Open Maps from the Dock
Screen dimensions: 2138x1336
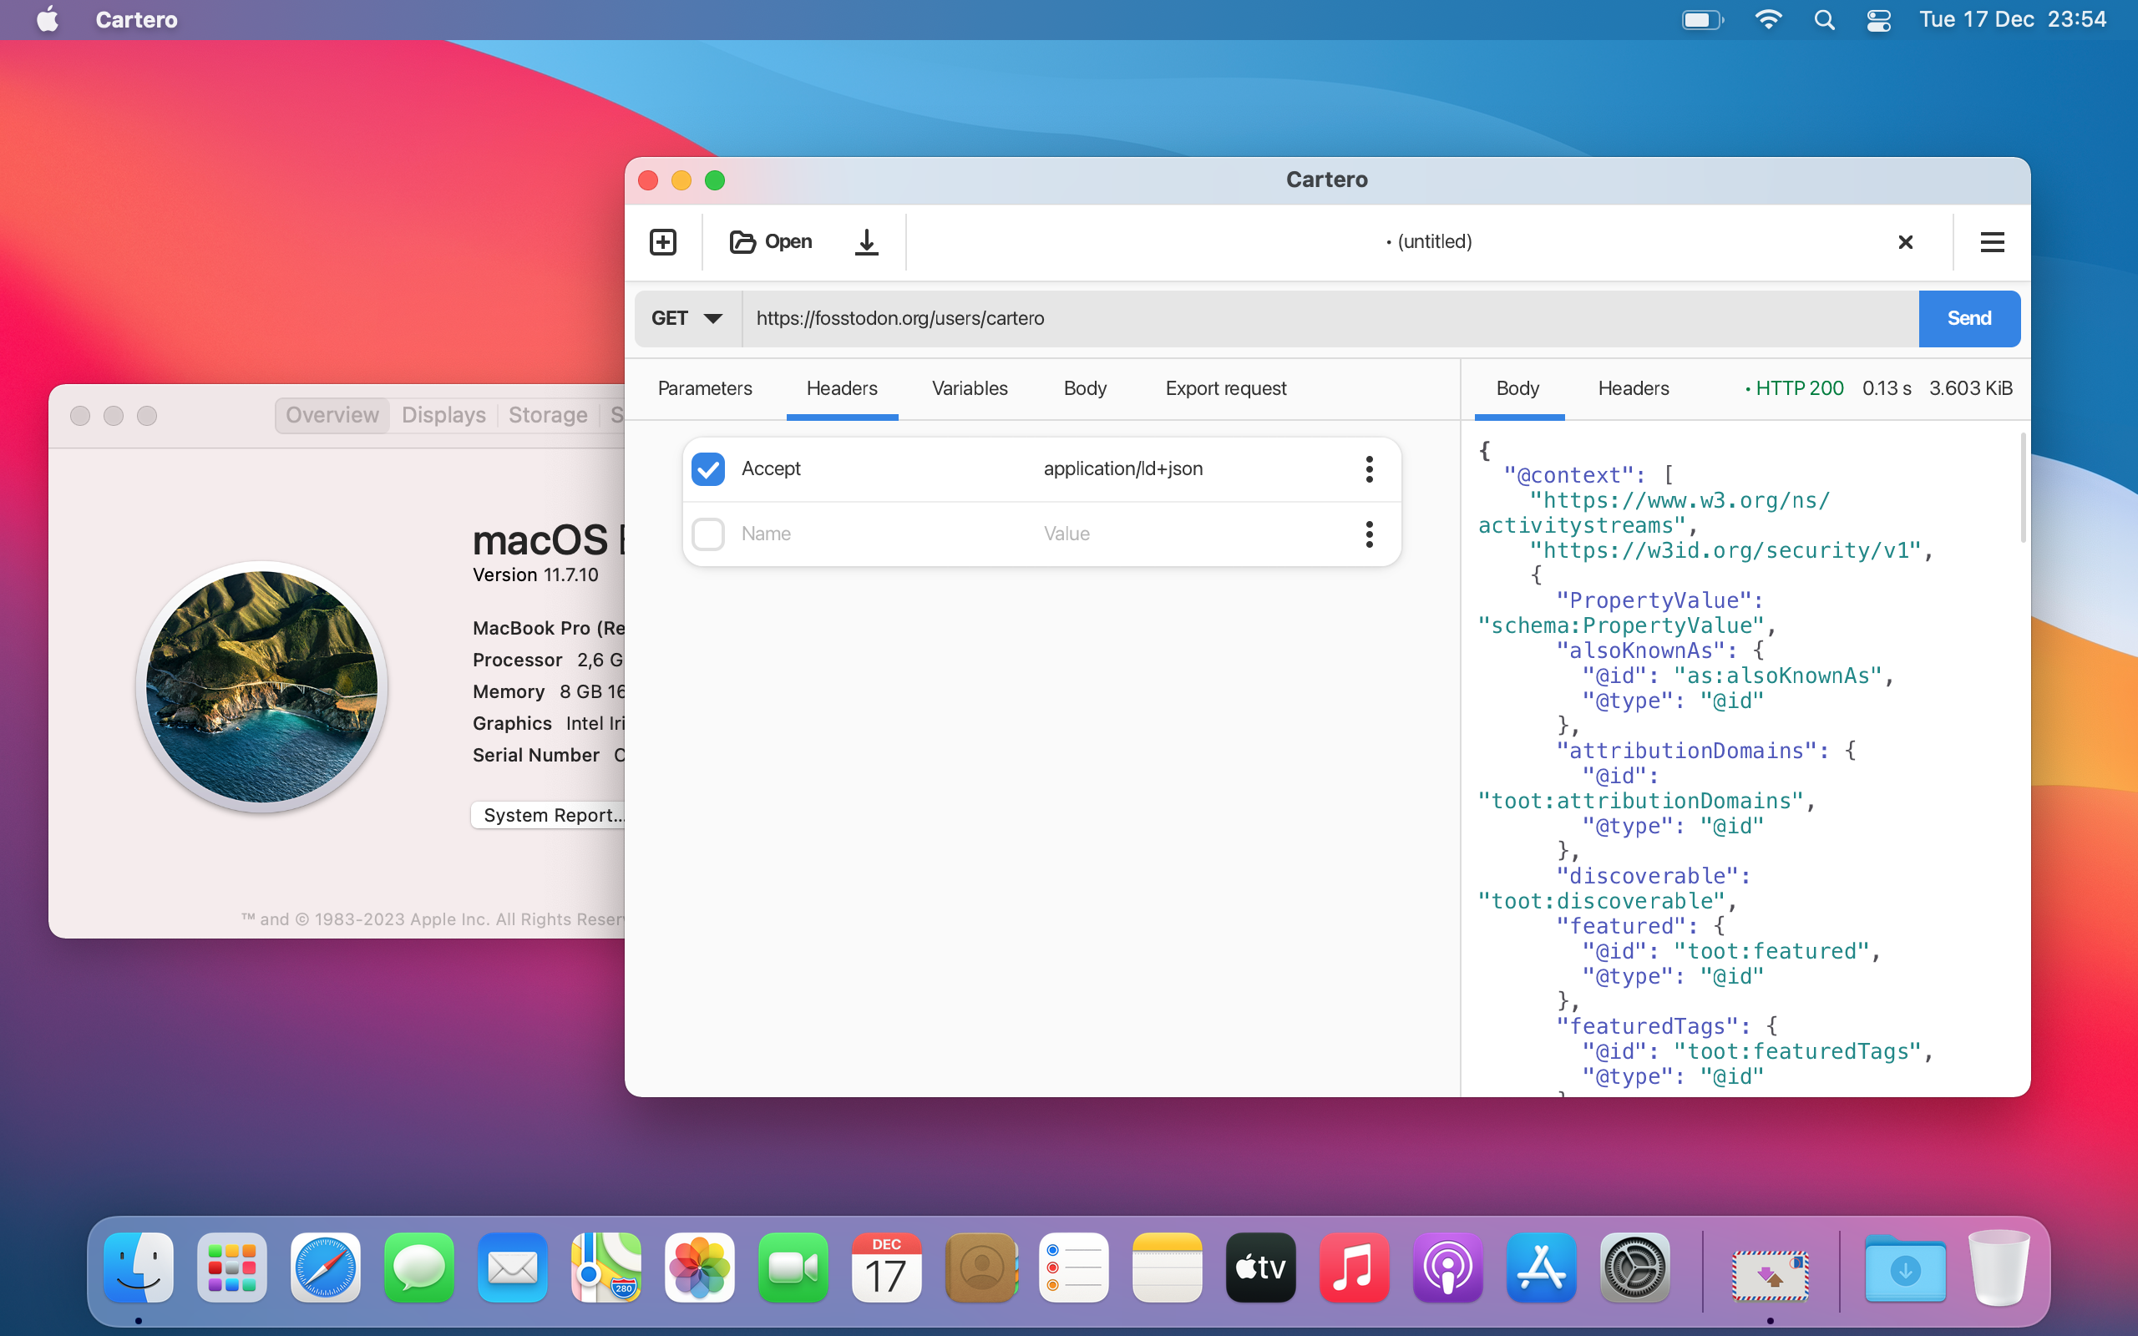606,1267
